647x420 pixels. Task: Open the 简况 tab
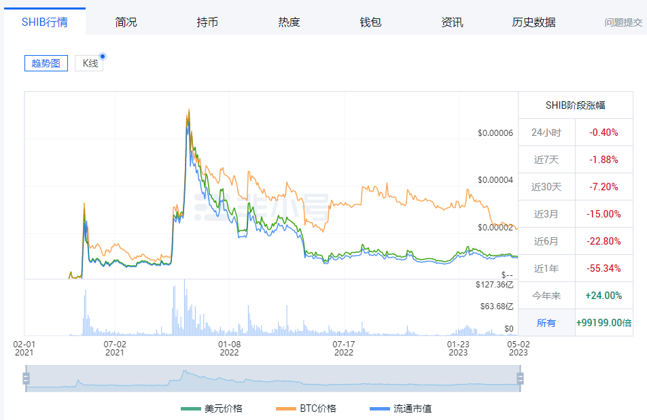(x=126, y=22)
